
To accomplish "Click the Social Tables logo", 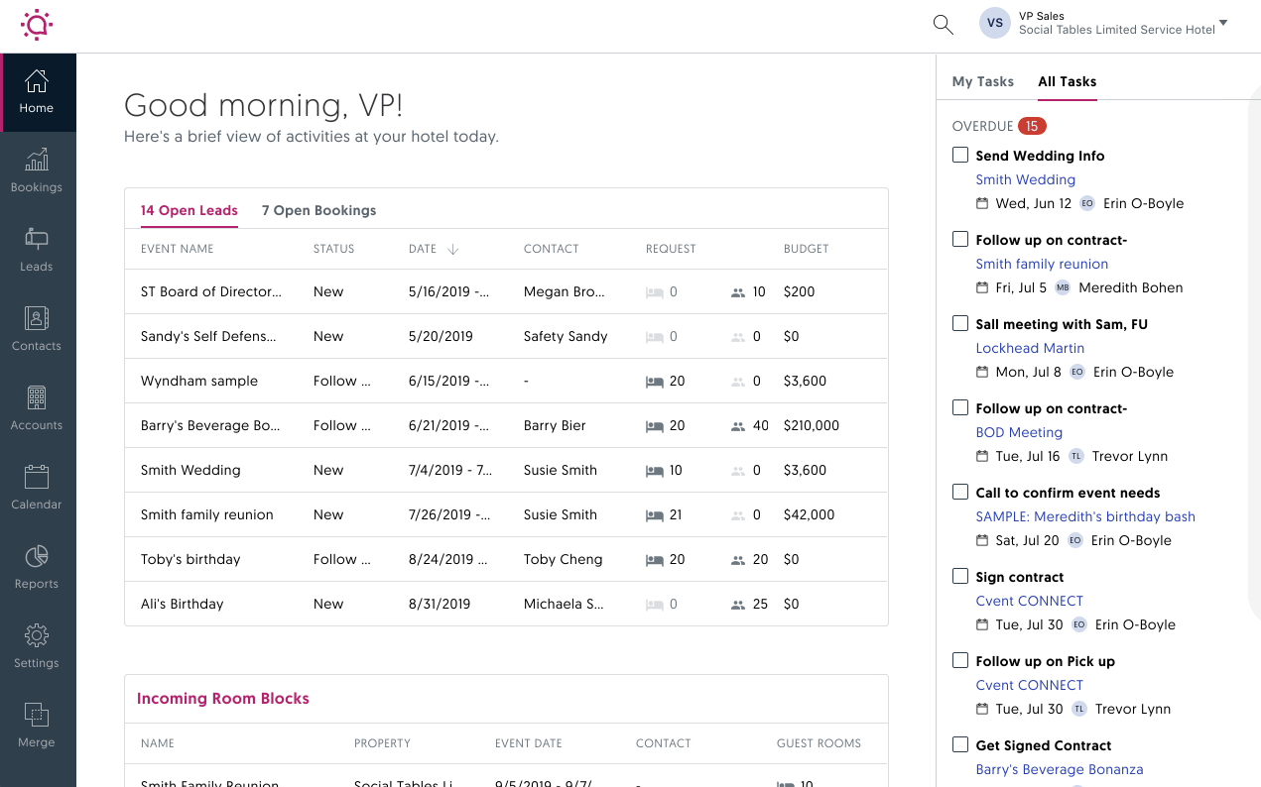I will [x=37, y=25].
